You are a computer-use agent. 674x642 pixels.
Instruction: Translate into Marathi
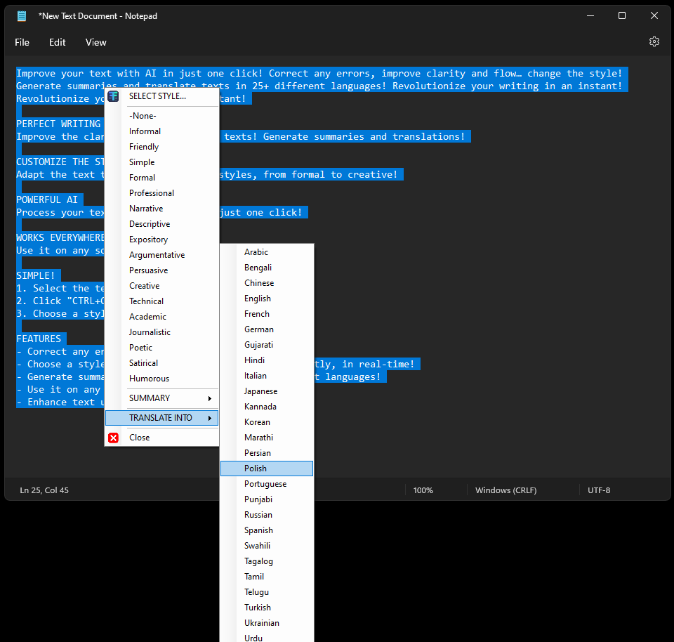pos(267,438)
